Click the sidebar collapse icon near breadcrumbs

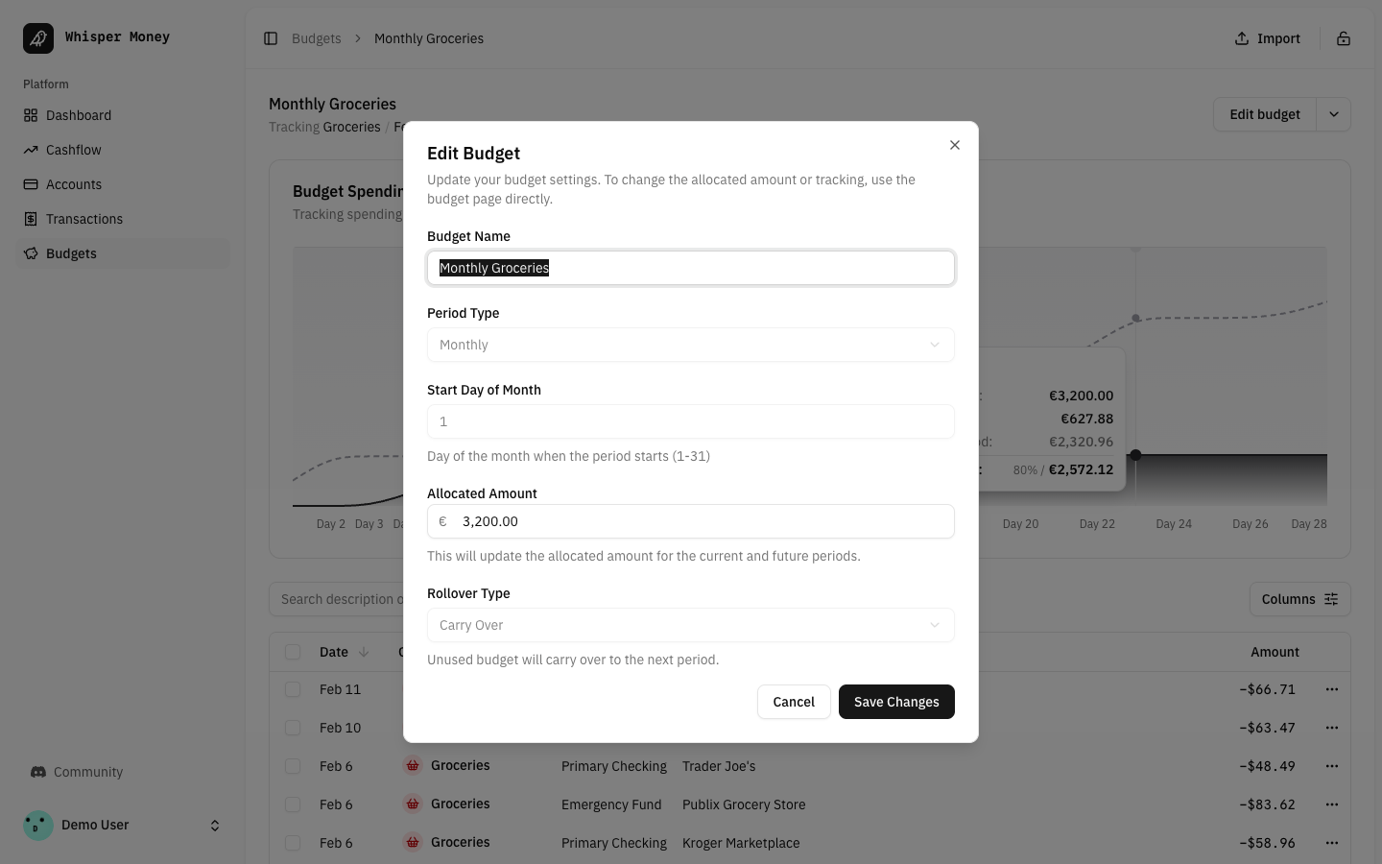[x=271, y=38]
